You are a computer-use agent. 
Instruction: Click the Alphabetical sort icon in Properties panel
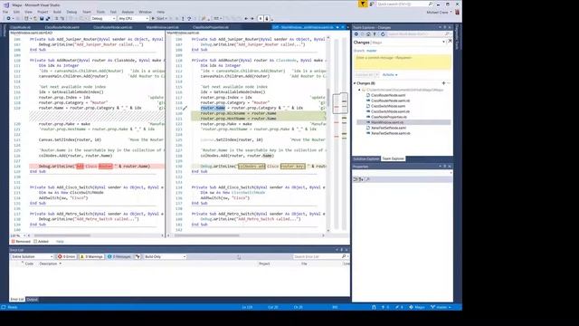361,179
